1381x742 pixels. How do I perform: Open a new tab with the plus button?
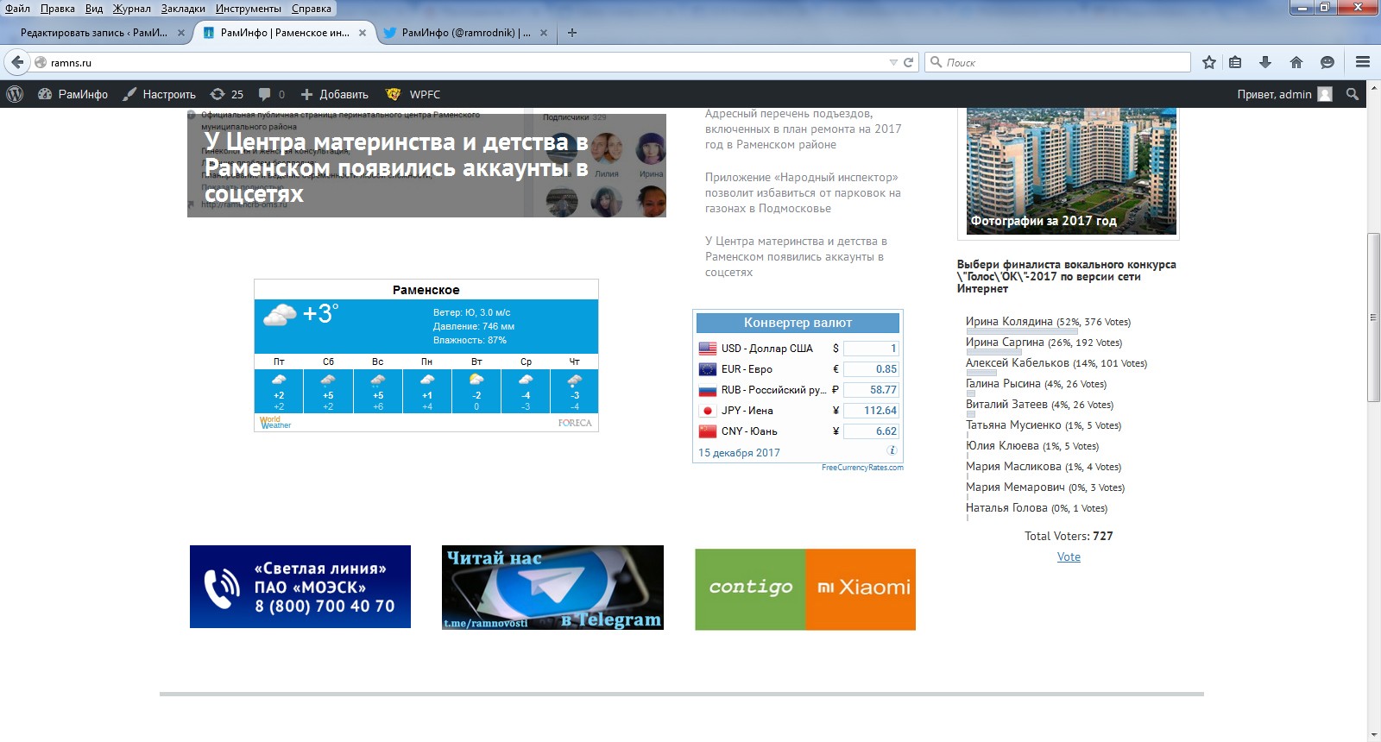point(571,33)
